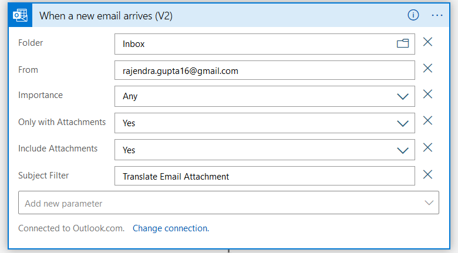Delete the Include Attachments parameter
Viewport: 458px width, 253px height.
(428, 148)
